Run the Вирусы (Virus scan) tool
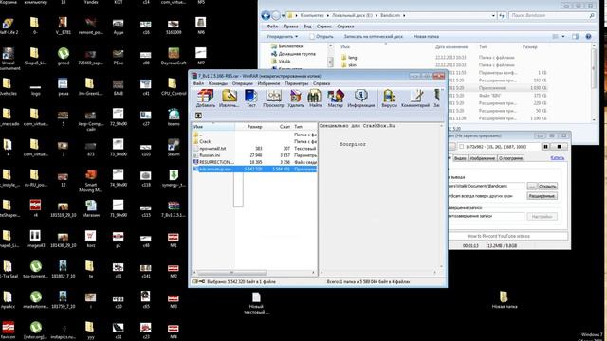 pyautogui.click(x=389, y=99)
